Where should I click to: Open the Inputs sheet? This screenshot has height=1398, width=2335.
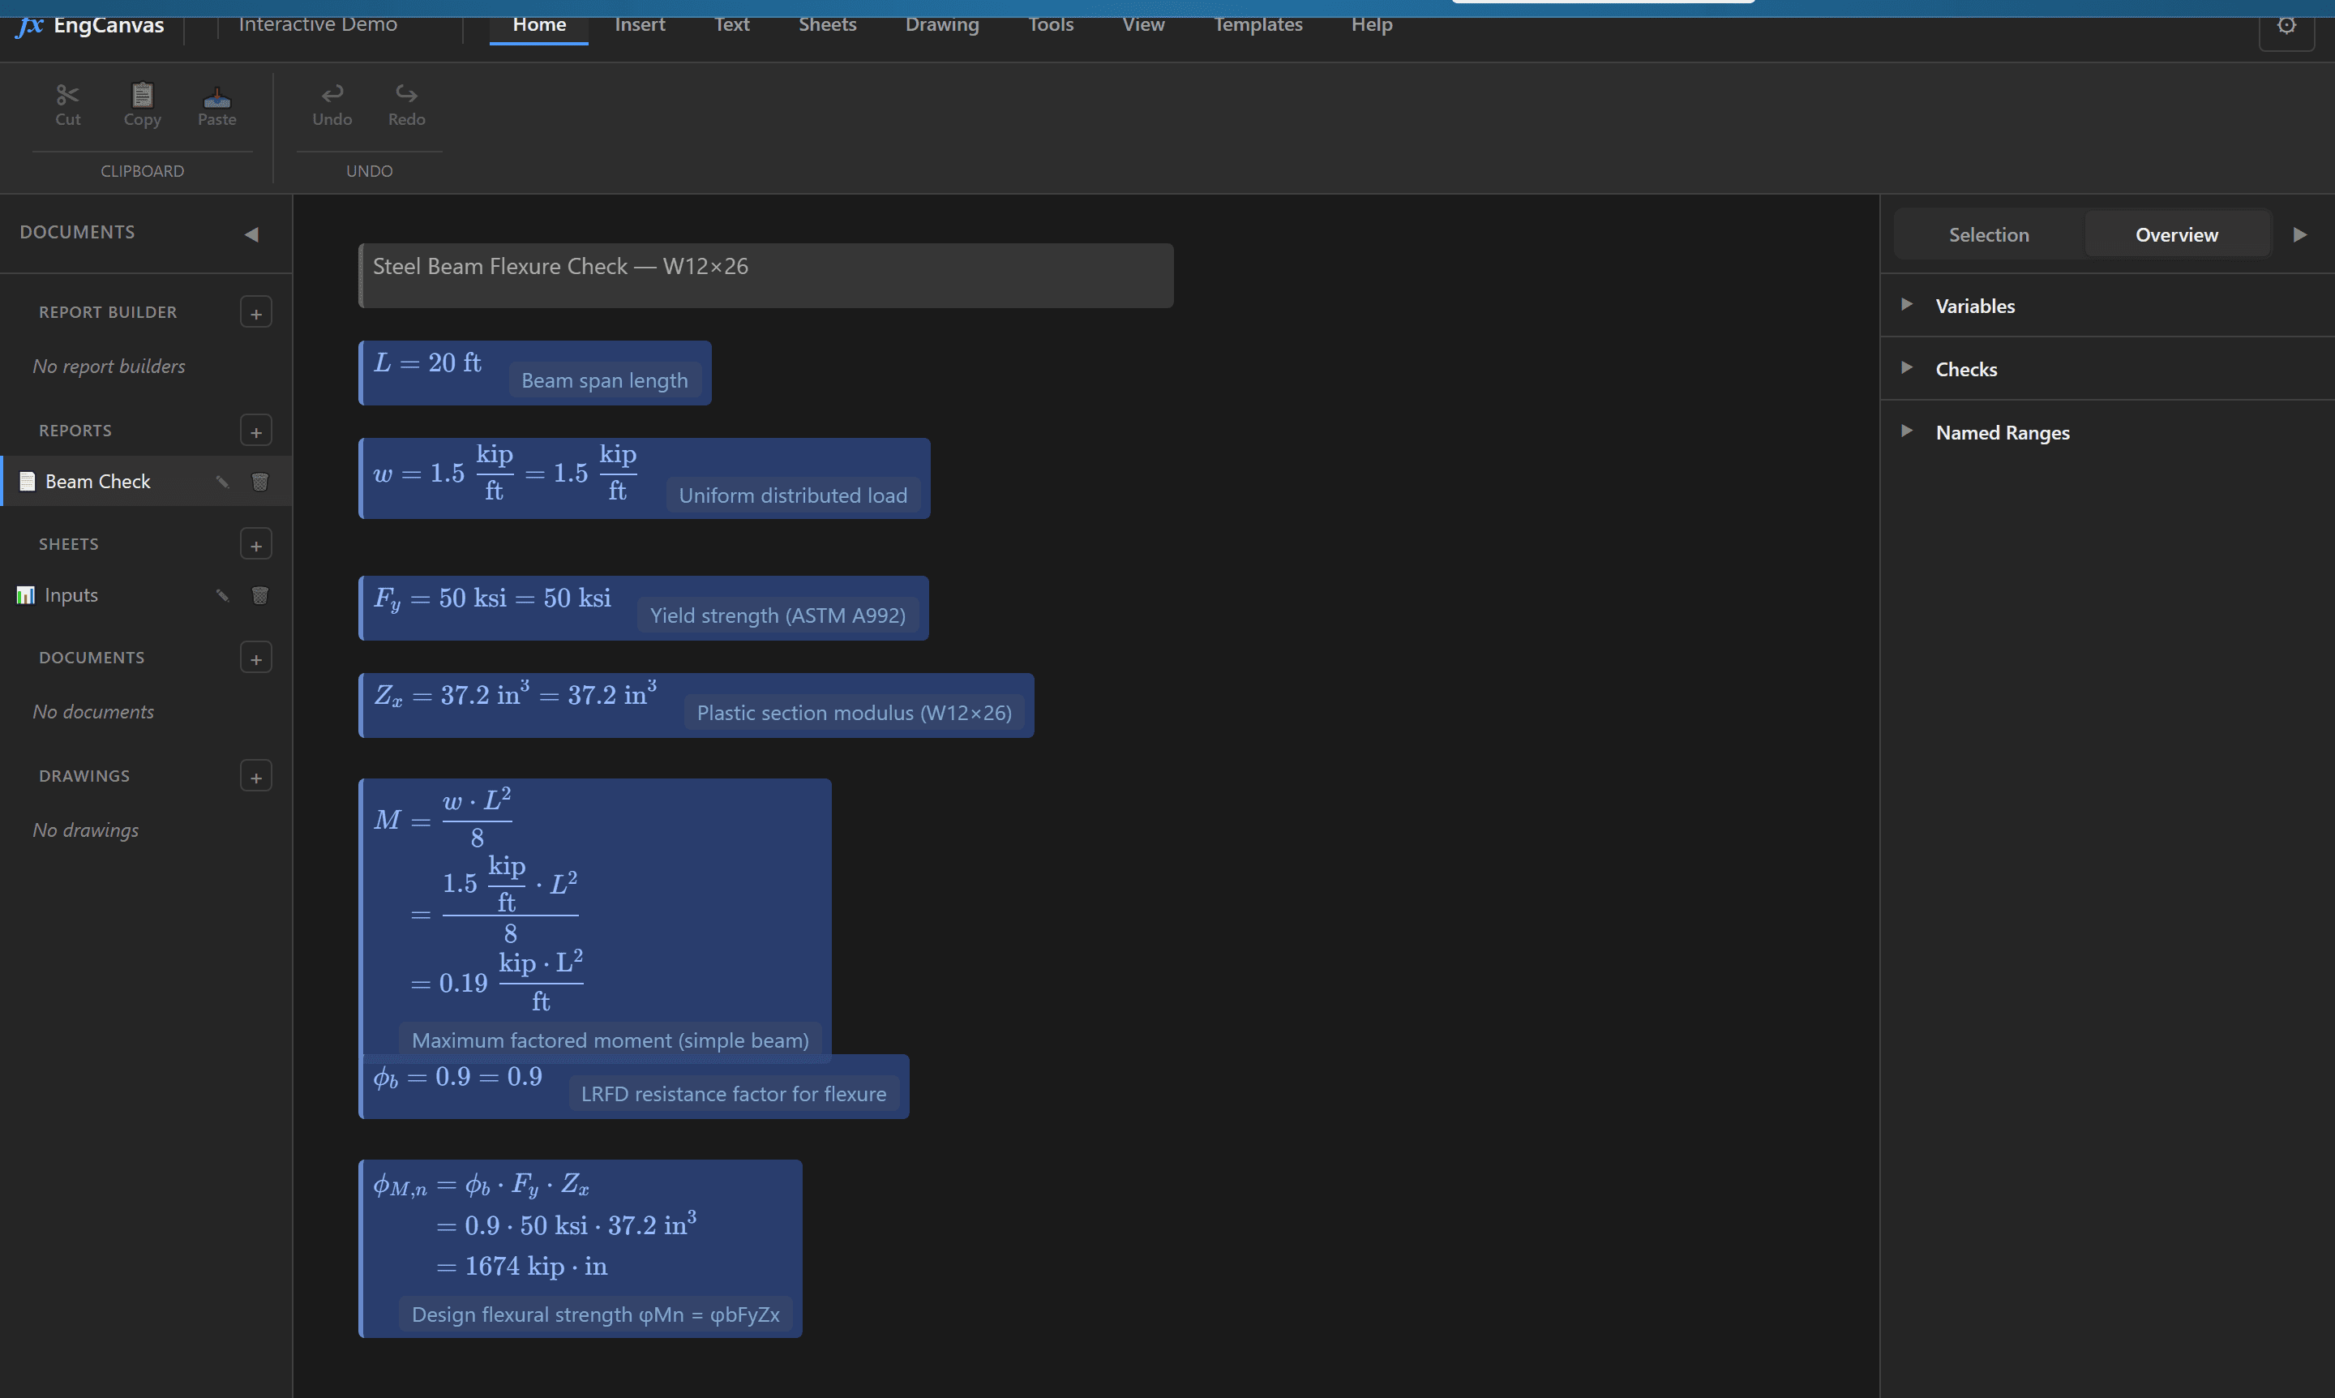[71, 595]
